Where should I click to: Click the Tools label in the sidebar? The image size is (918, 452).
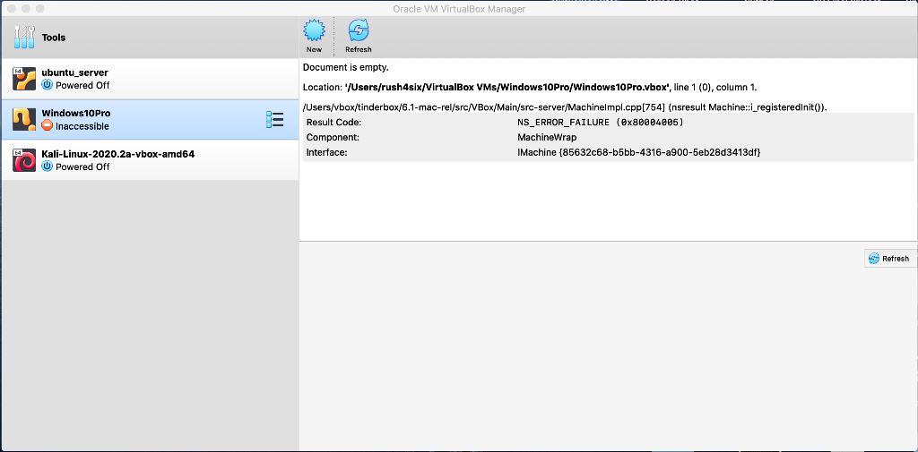(x=54, y=38)
